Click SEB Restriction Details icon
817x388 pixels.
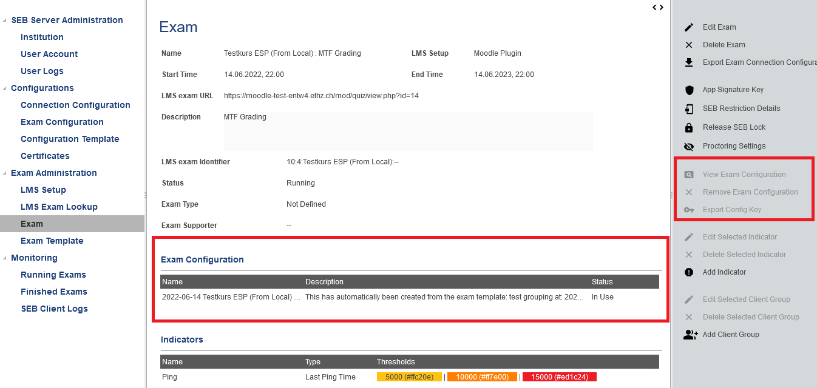[x=689, y=109]
